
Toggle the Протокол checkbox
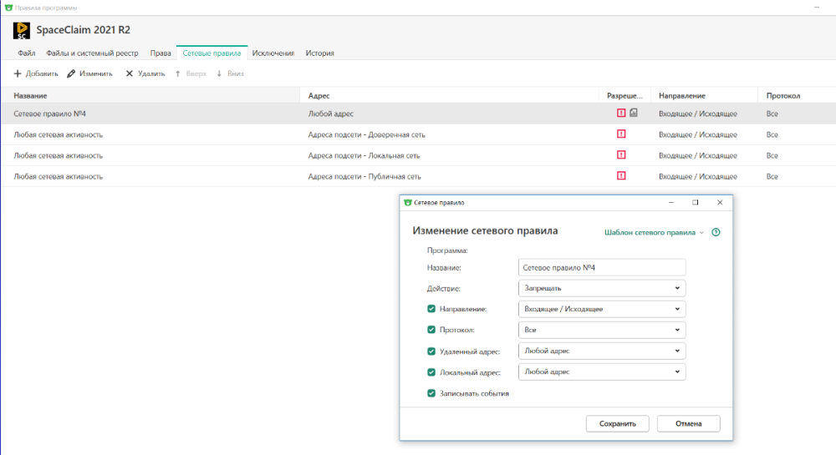tap(431, 330)
